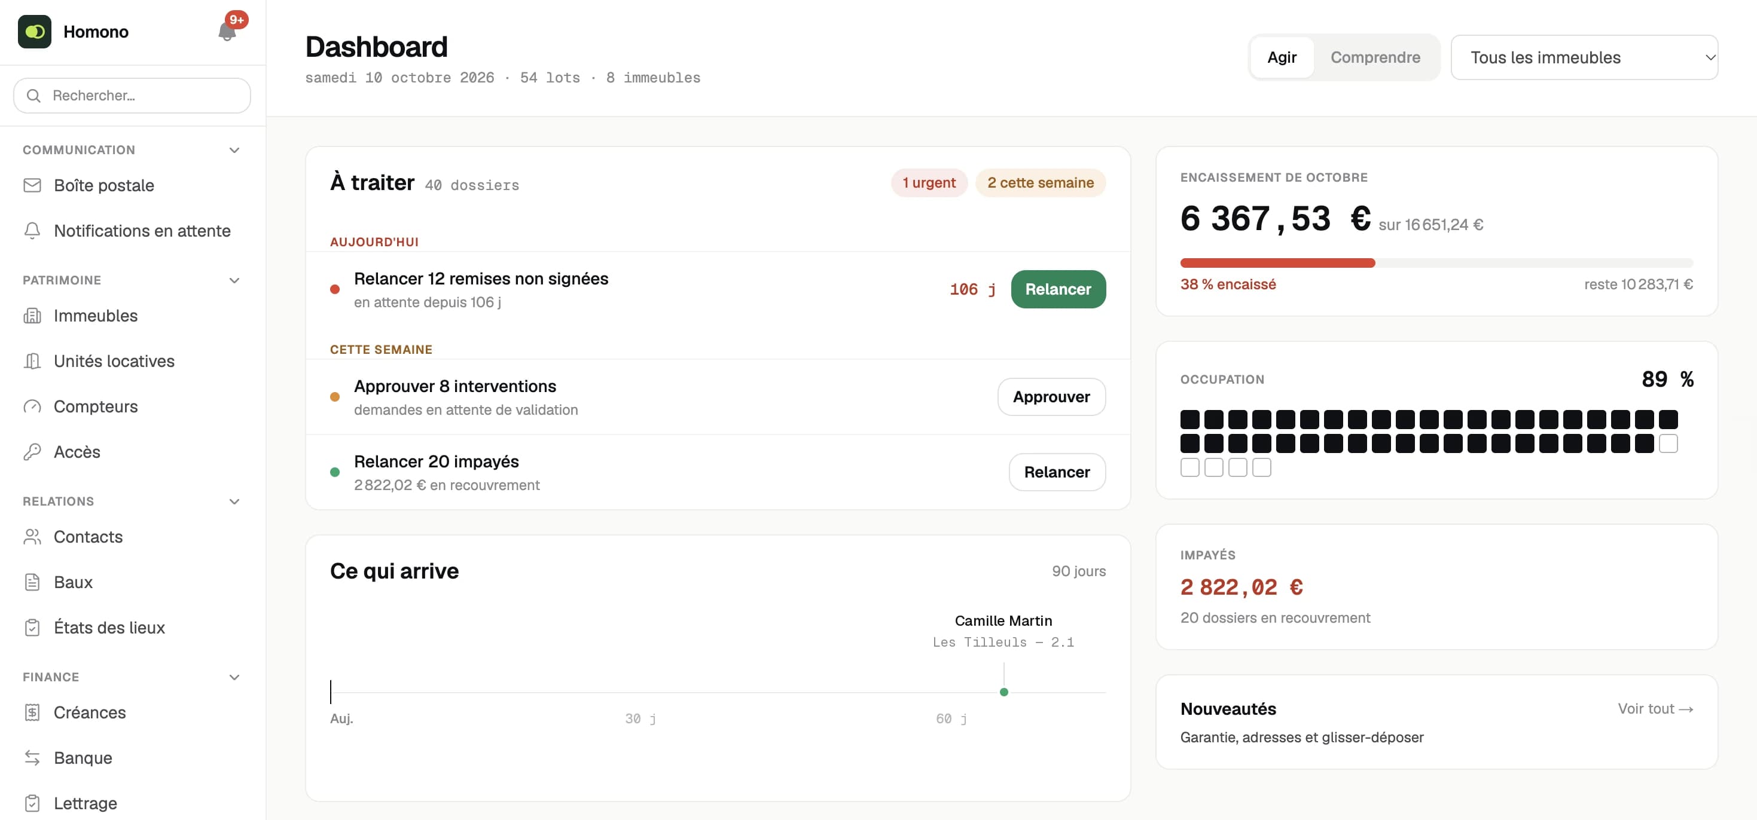The image size is (1757, 820).
Task: Switch the view toggle to Agir
Action: click(x=1282, y=57)
